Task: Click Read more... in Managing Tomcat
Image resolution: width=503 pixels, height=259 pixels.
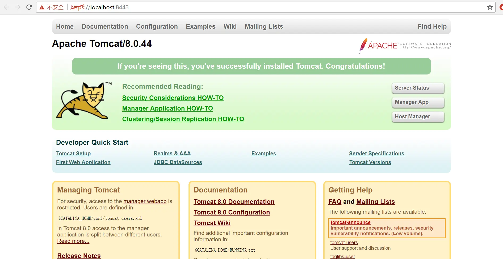Action: (73, 241)
